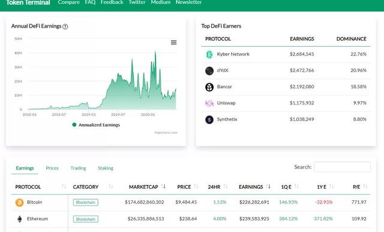Click the Bancor protocol name
Screen dimensions: 384x232
pos(224,87)
